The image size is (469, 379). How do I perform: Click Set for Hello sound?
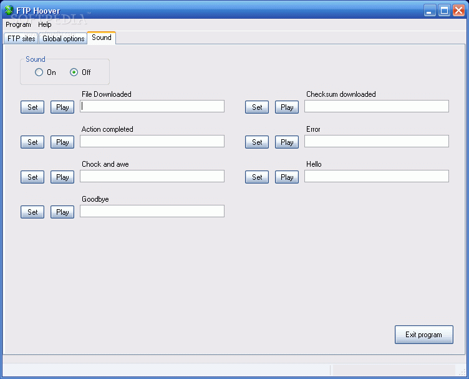(x=257, y=177)
